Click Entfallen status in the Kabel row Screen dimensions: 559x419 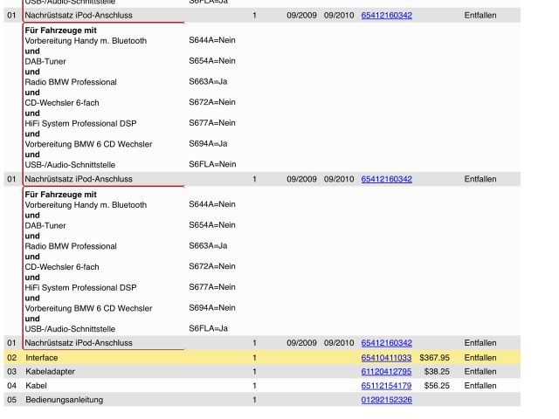[480, 386]
